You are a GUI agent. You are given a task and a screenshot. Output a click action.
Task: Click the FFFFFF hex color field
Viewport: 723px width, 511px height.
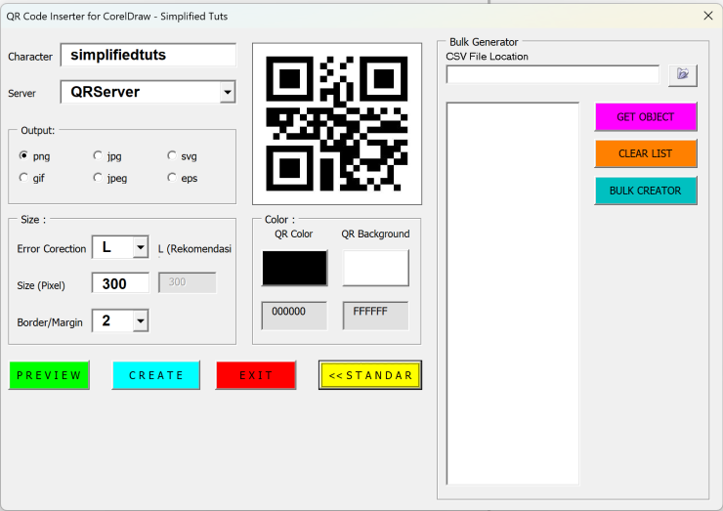pos(375,316)
